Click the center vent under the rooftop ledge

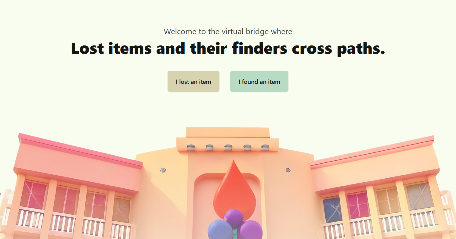(x=228, y=148)
